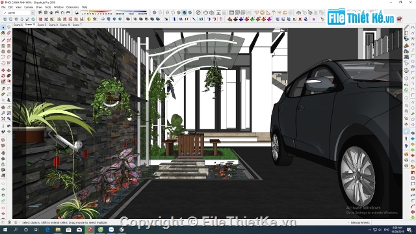Pick the Tape Measure tool
Viewport: 416px width, 234px height.
(x=3, y=89)
